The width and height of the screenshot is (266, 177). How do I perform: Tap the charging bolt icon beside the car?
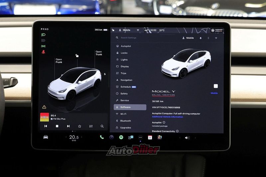pyautogui.click(x=105, y=74)
